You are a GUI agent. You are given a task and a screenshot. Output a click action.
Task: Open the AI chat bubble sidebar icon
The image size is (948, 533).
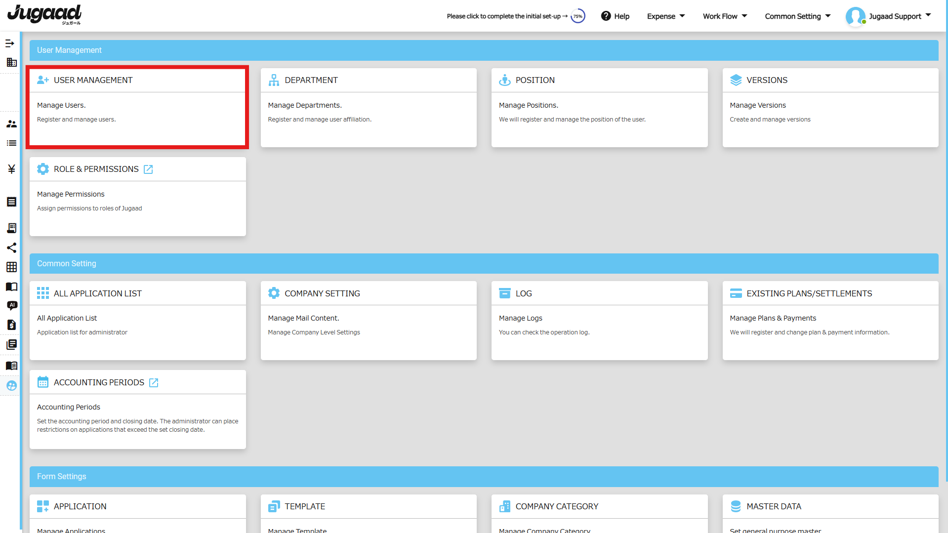point(12,306)
